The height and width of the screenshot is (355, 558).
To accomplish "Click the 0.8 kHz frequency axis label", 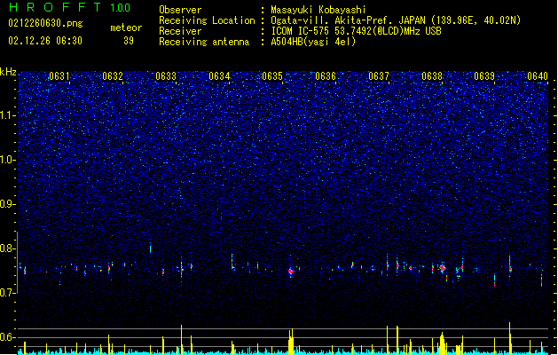I will pyautogui.click(x=8, y=248).
